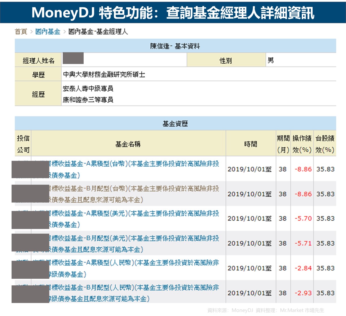Image resolution: width=346 pixels, height=316 pixels.
Task: Open the B月配型(人民幣) fund link
Action: (134, 293)
